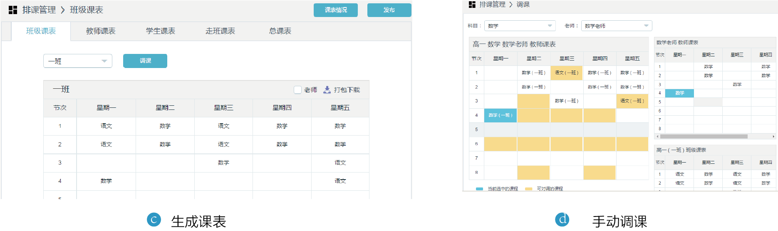Click the 调课 button
The image size is (778, 231).
[x=145, y=61]
